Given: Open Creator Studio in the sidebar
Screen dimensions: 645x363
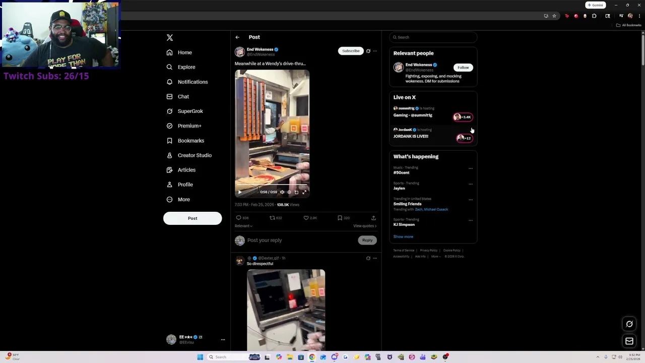Looking at the screenshot, I should click(188, 155).
